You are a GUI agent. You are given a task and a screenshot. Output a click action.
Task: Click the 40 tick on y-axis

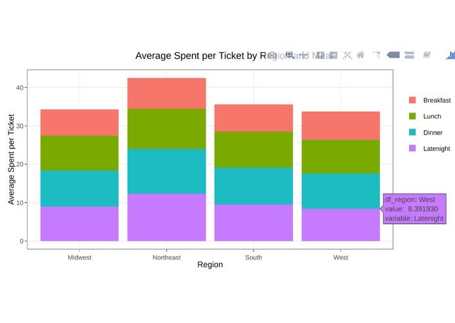[20, 88]
